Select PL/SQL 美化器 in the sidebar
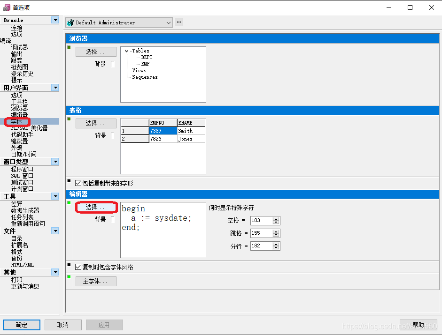This screenshot has height=335, width=442. tap(29, 128)
